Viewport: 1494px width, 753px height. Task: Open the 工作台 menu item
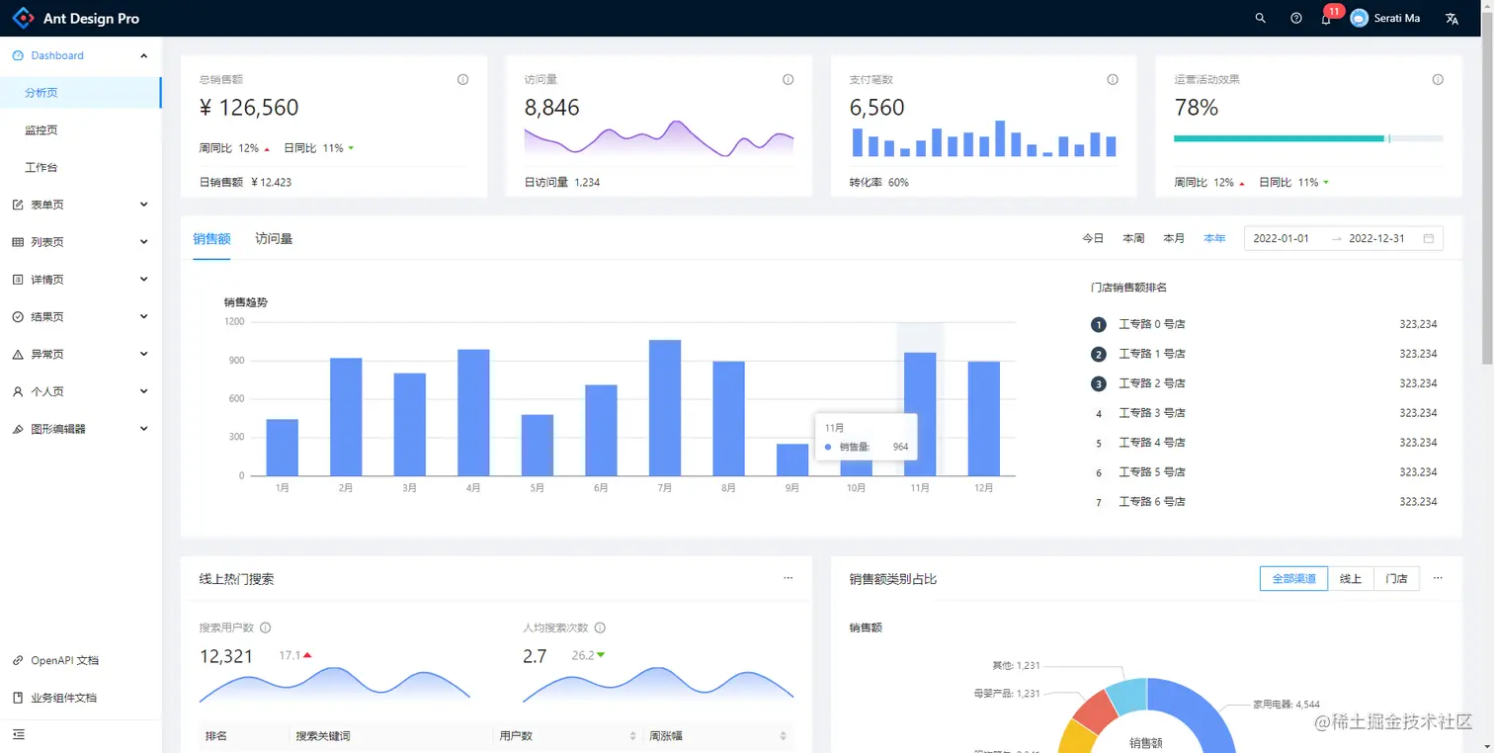(80, 167)
